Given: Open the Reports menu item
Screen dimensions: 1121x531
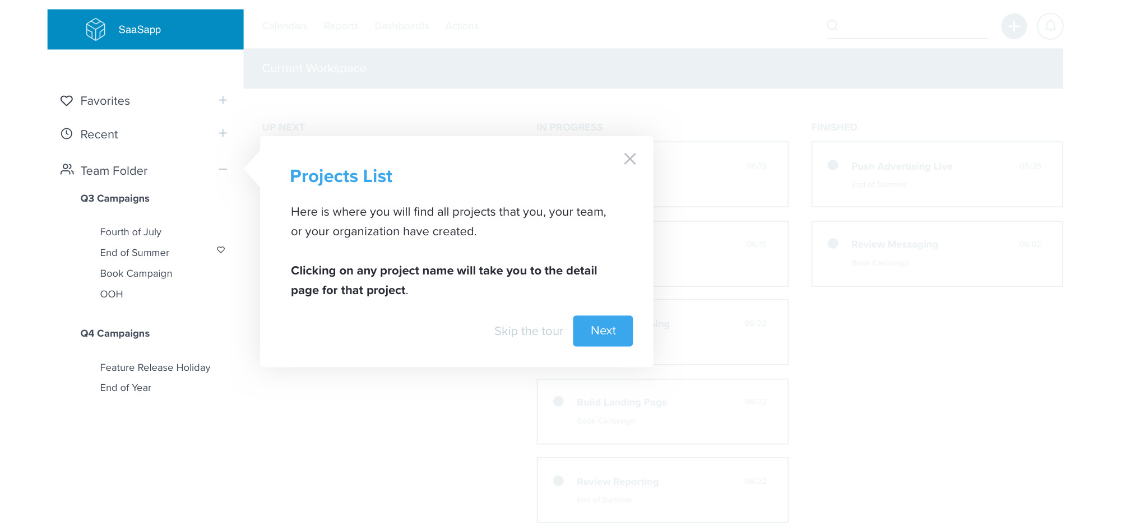Looking at the screenshot, I should tap(341, 26).
